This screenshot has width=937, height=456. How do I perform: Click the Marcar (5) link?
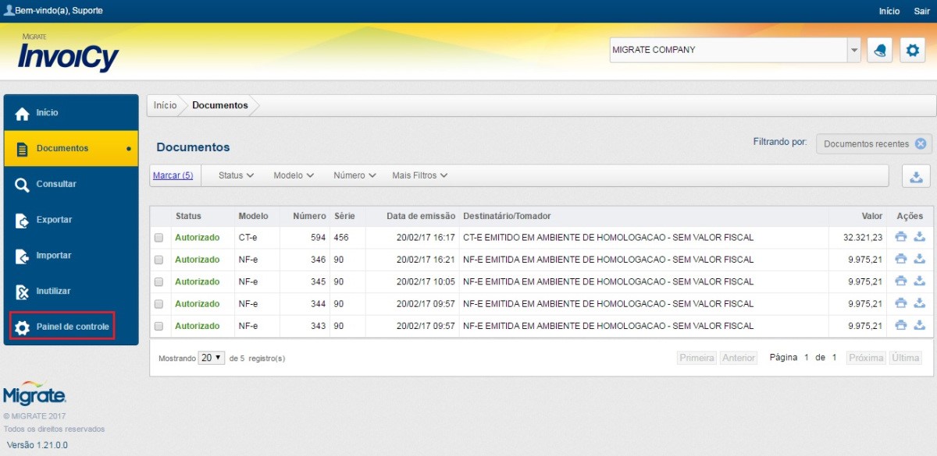[x=173, y=175]
